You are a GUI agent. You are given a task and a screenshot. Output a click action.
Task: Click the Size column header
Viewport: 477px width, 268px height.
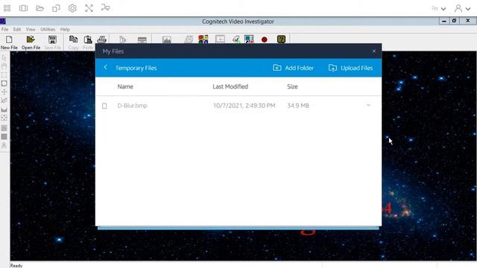(292, 86)
